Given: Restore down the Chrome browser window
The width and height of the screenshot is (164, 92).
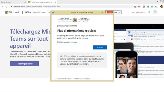Looking at the screenshot, I should tap(161, 1).
